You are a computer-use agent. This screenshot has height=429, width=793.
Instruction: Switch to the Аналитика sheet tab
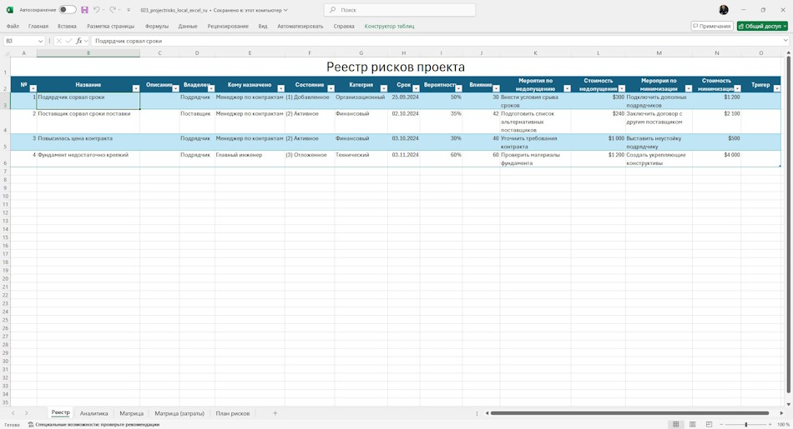click(94, 413)
